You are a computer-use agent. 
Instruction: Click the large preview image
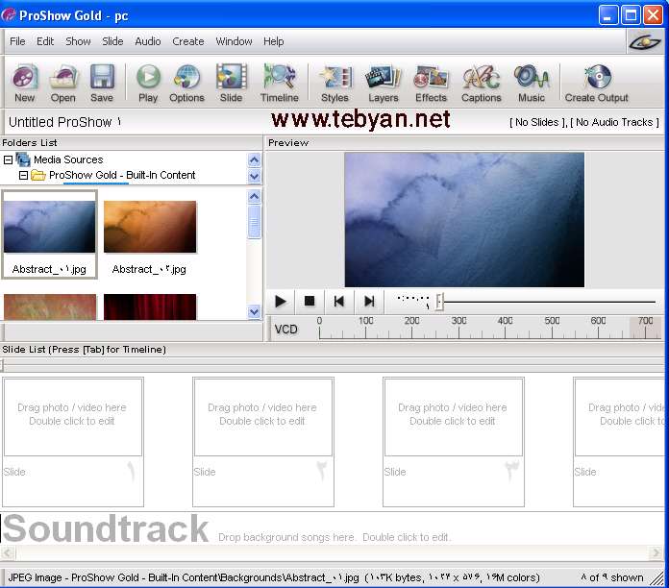tap(464, 220)
